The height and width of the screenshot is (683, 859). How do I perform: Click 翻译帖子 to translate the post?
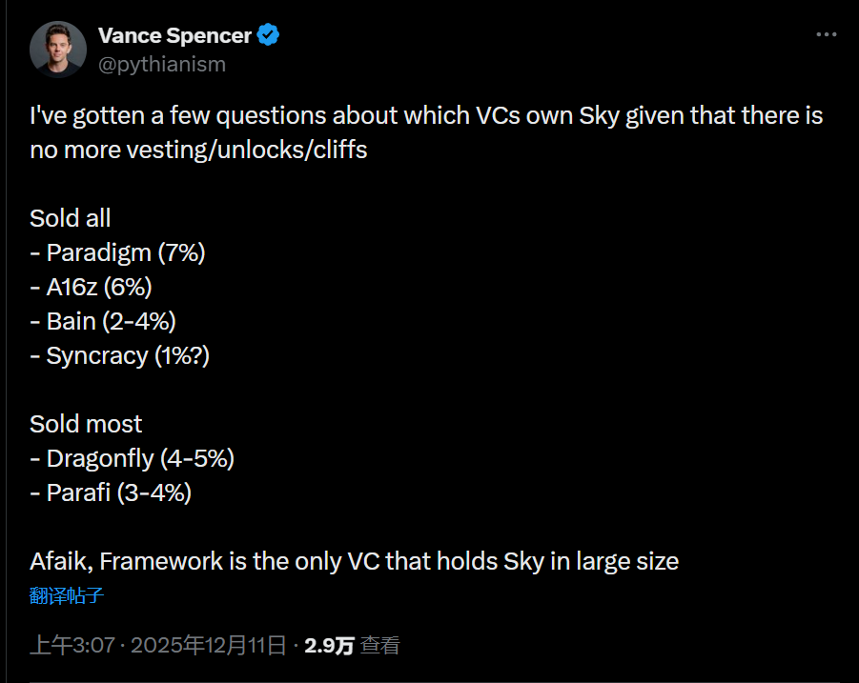[x=67, y=596]
